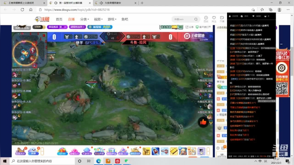Click the thumbs-up like button on video
Screen dimensions: 294x165
(203, 122)
